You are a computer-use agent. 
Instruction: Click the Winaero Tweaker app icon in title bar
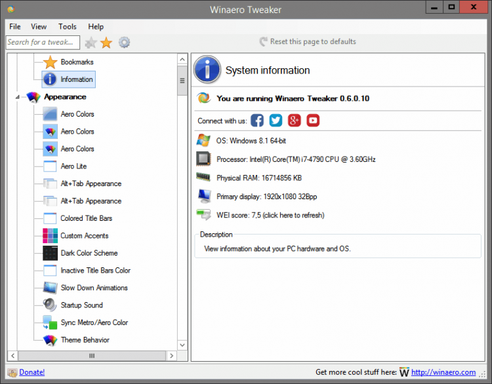tap(11, 9)
